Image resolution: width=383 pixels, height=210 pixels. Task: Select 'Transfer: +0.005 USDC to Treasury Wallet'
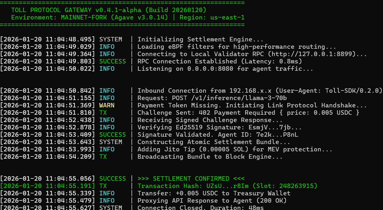pyautogui.click(x=214, y=193)
